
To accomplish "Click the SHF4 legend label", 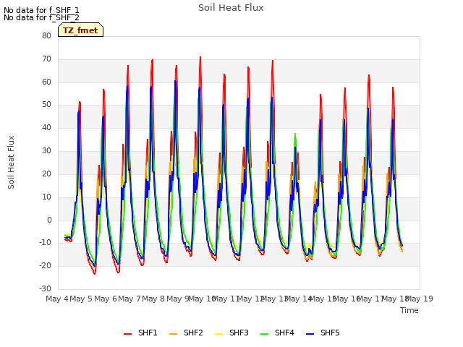I will point(284,333).
